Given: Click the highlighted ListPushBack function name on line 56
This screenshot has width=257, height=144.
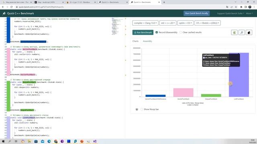Looking at the screenshot, I should tap(29, 118).
